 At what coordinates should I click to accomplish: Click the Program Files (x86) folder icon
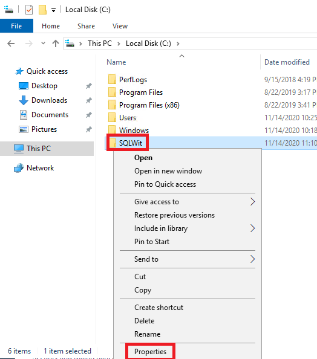tap(112, 105)
